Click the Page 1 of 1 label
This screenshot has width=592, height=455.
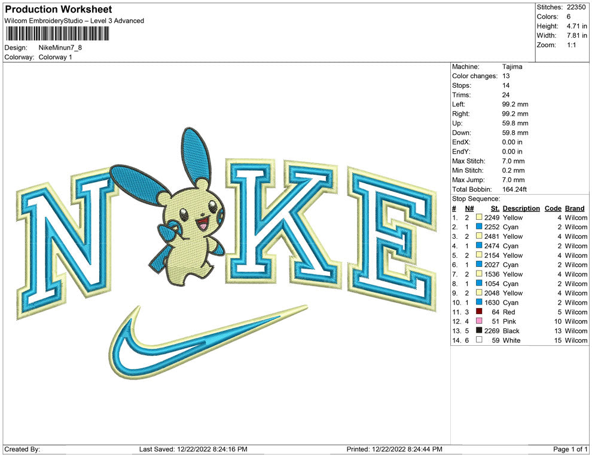point(570,449)
